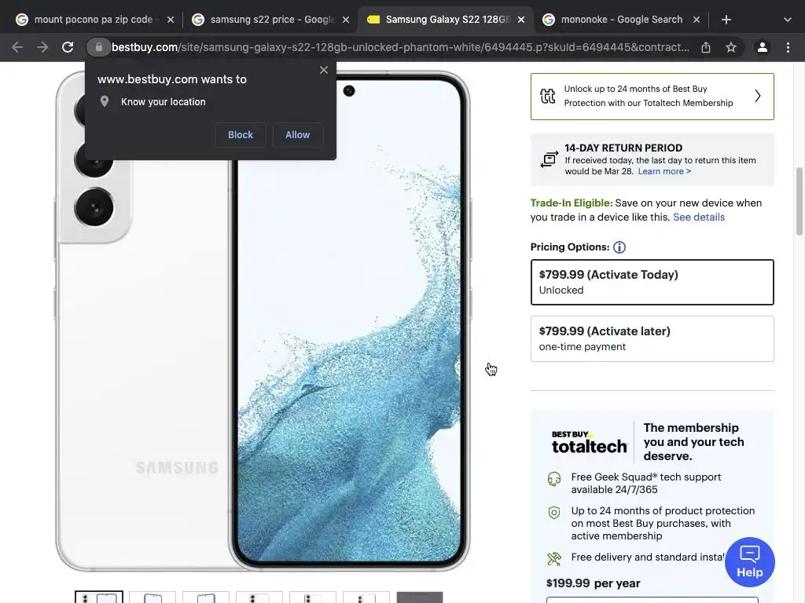805x603 pixels.
Task: Open the Help chat button
Action: coord(749,562)
